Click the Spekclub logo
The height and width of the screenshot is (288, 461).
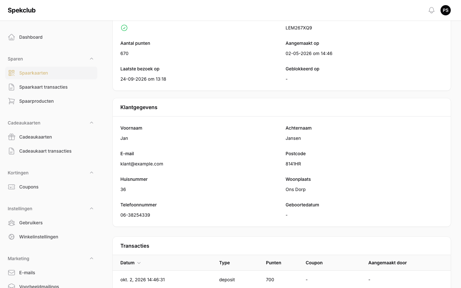(22, 10)
